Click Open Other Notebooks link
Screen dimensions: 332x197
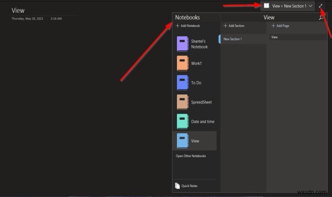tap(191, 156)
